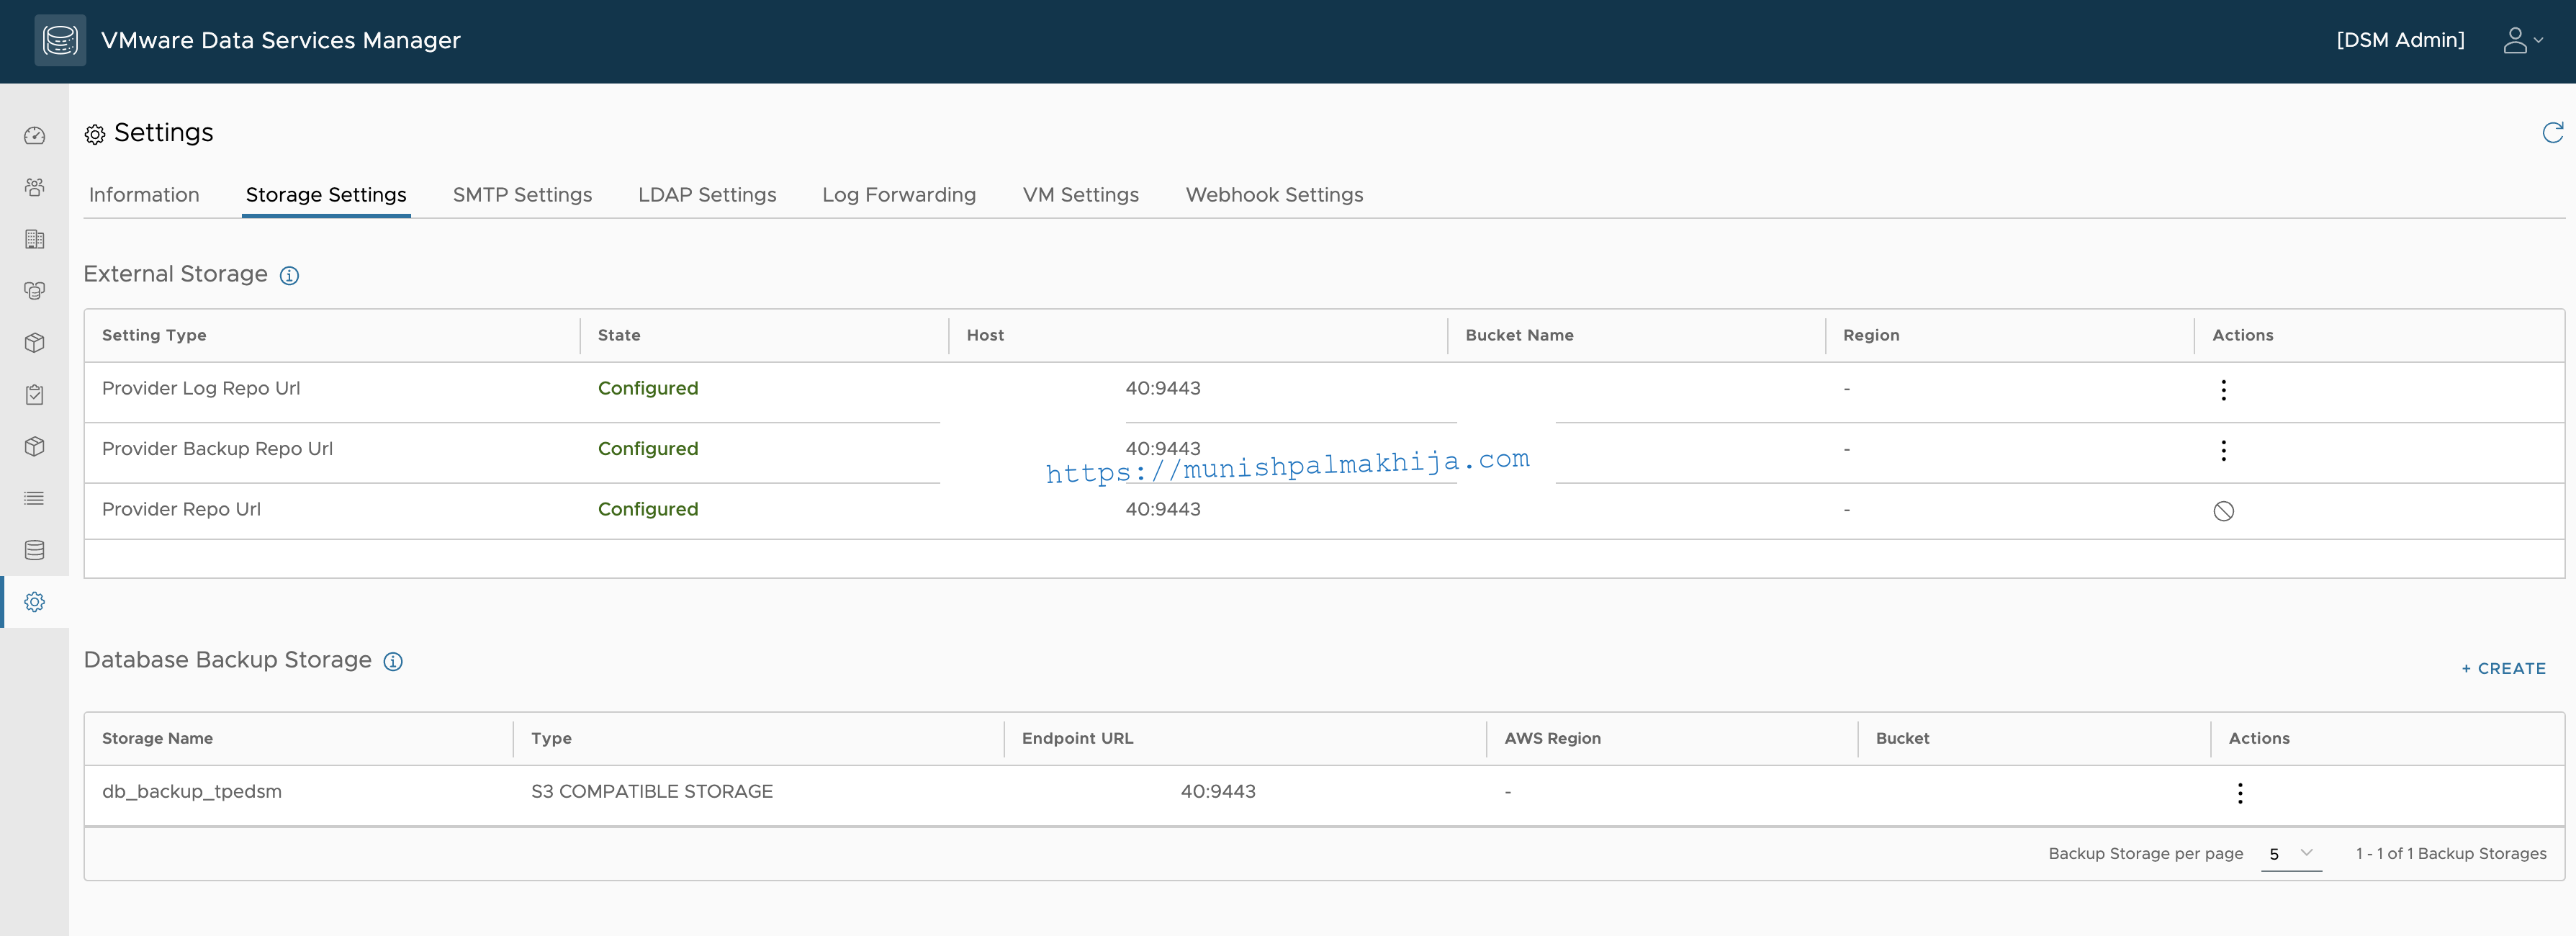Click Configured state for Provider Backup Repo Url
The image size is (2576, 936).
point(648,449)
